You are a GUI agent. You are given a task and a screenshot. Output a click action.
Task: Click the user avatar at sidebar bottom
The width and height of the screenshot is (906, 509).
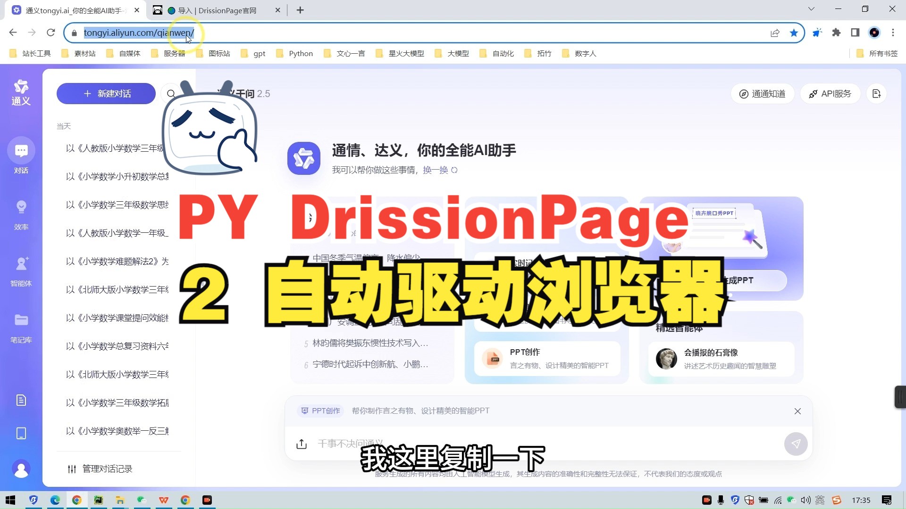(x=21, y=469)
